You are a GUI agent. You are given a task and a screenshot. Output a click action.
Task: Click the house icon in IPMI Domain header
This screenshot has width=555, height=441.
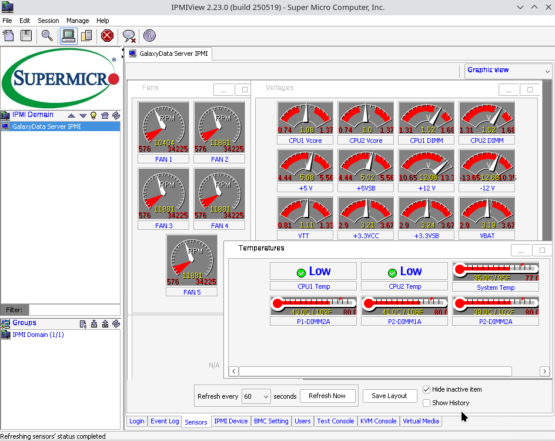click(105, 115)
